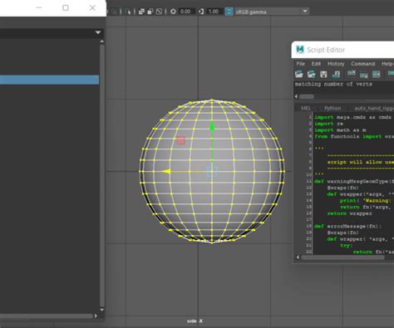Minimize the left window
The image size is (394, 328).
pos(39,7)
